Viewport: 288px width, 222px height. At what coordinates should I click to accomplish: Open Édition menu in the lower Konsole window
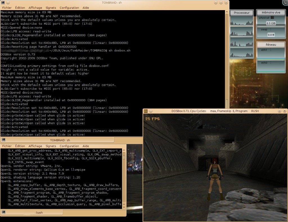20,146
